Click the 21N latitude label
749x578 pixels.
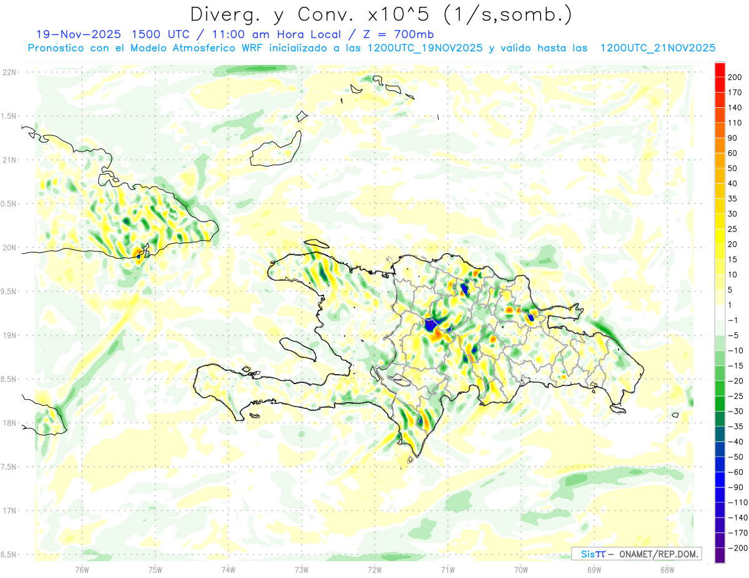point(9,160)
